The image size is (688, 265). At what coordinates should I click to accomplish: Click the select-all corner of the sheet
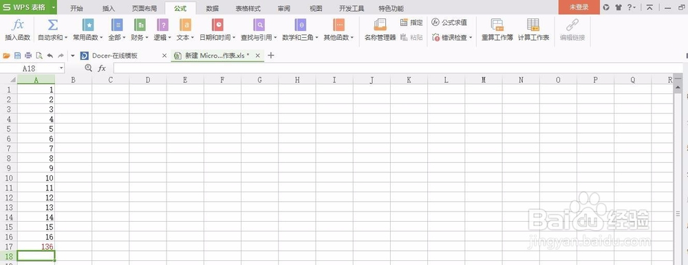point(9,79)
